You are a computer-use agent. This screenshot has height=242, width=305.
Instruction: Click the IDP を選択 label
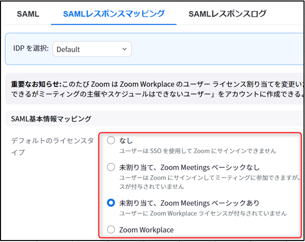coord(31,48)
